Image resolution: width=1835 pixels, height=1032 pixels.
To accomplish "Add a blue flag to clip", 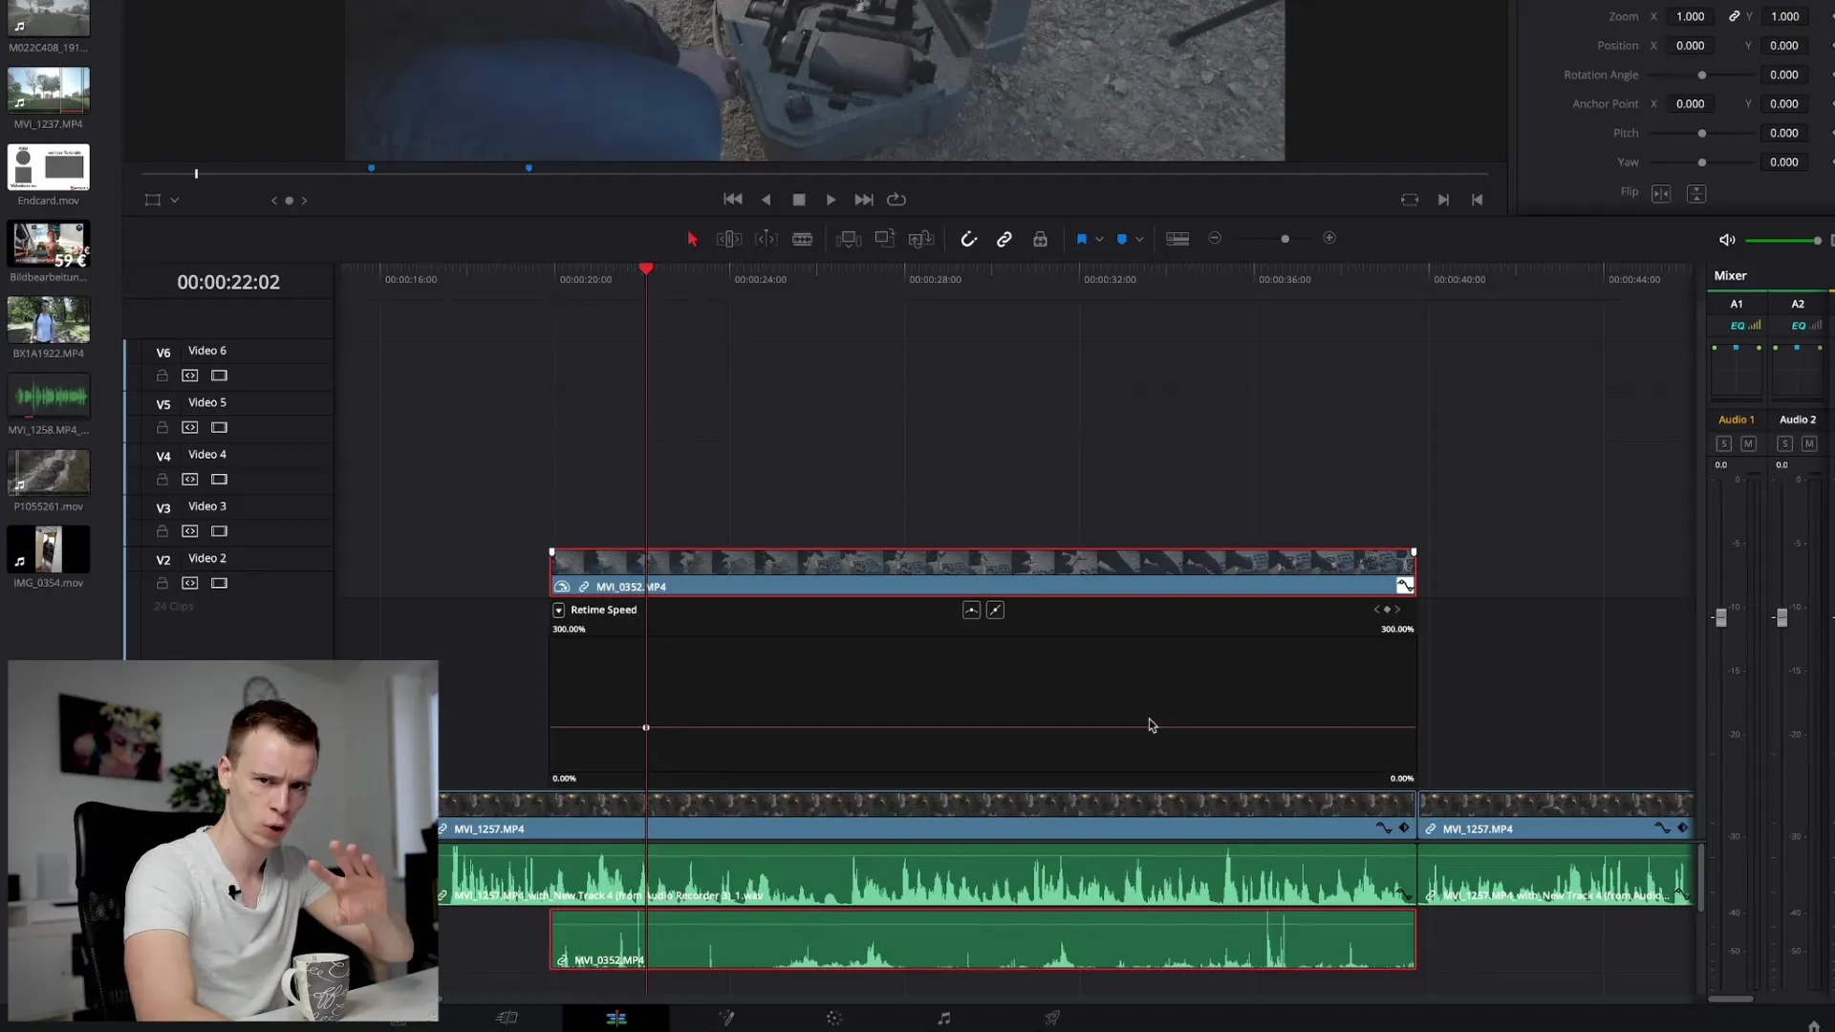I will coord(1082,239).
